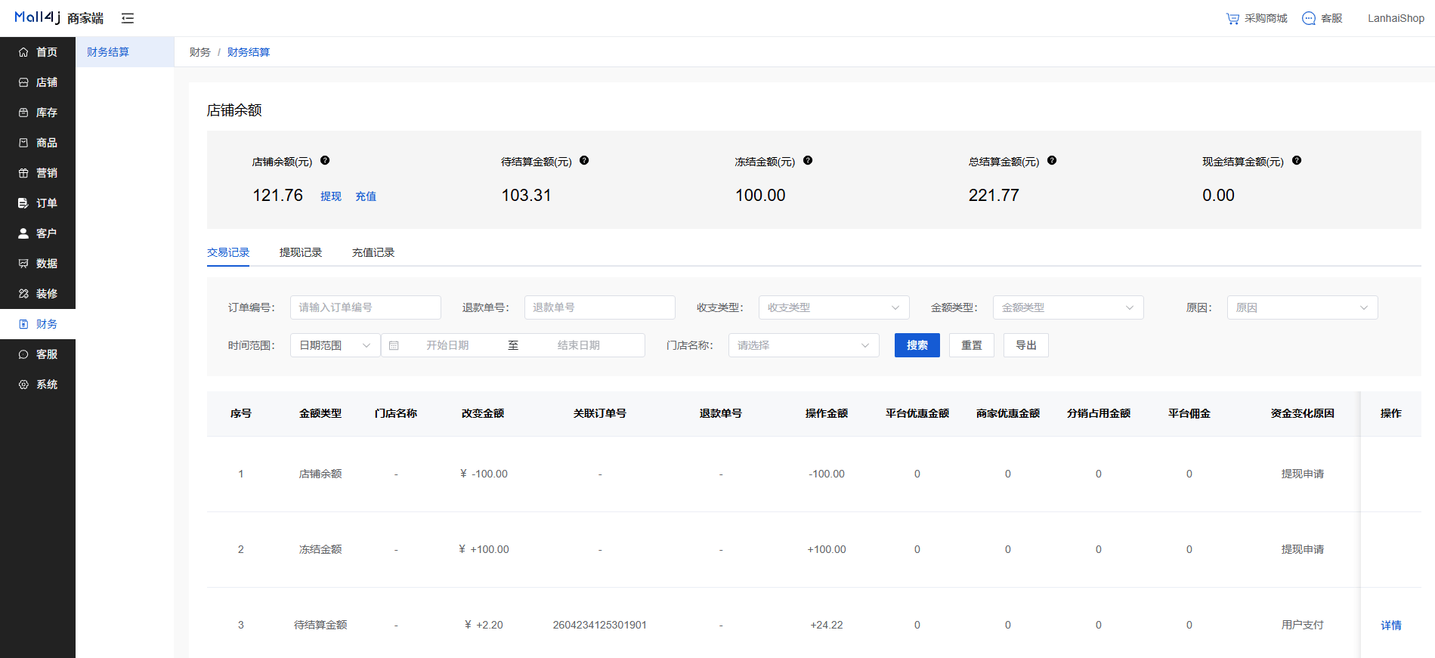Click help icon beside 现金结算金额(元)
Viewport: 1435px width, 658px height.
1297,160
